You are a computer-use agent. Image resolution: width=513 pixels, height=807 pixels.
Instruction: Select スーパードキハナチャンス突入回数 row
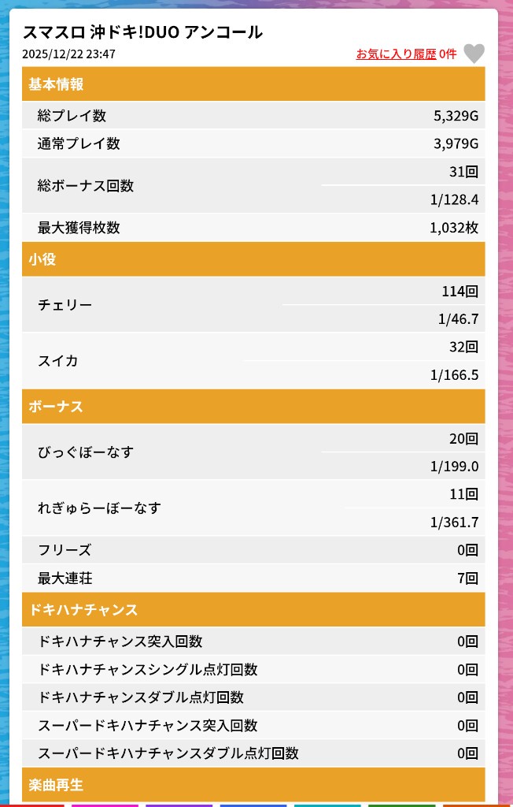coord(253,726)
